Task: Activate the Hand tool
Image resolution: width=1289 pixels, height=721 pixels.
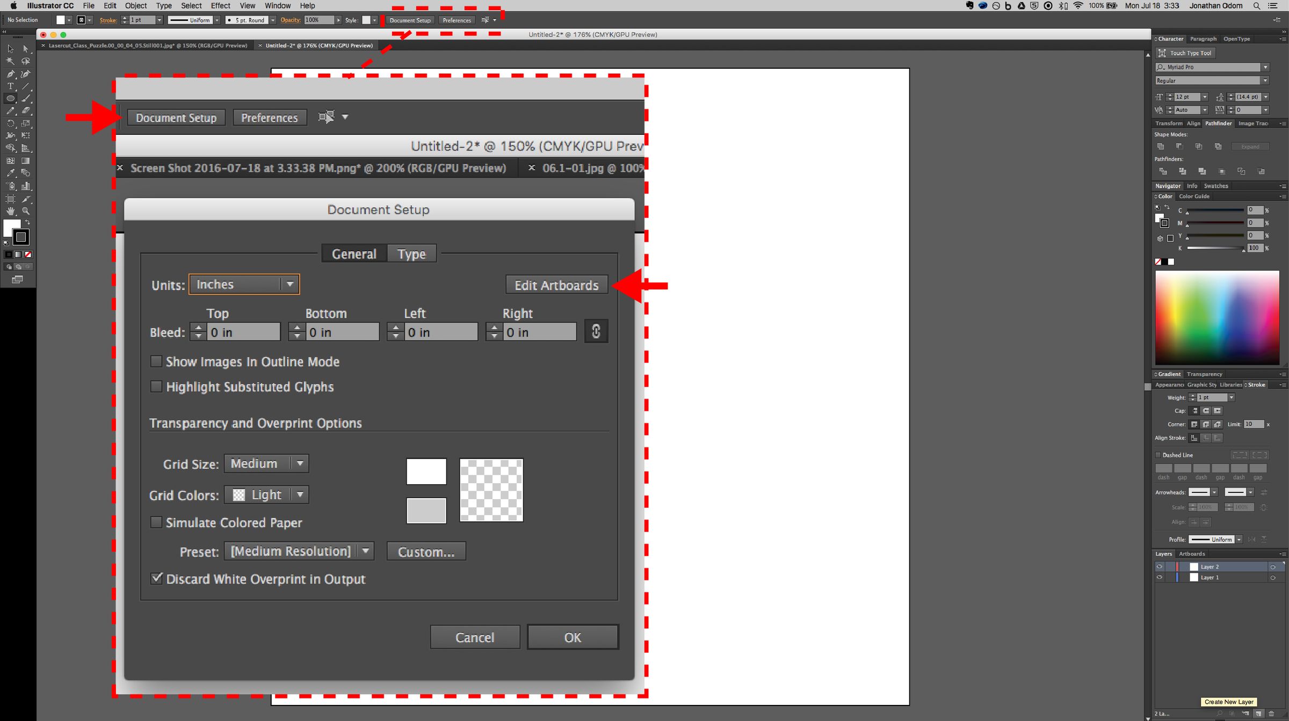Action: 10,211
